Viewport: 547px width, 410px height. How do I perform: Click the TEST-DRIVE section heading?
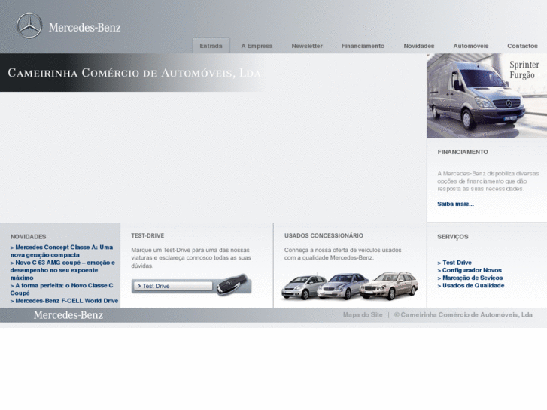[147, 236]
